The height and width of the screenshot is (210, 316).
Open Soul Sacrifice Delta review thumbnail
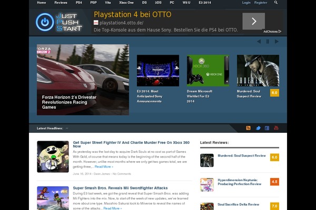(207, 206)
